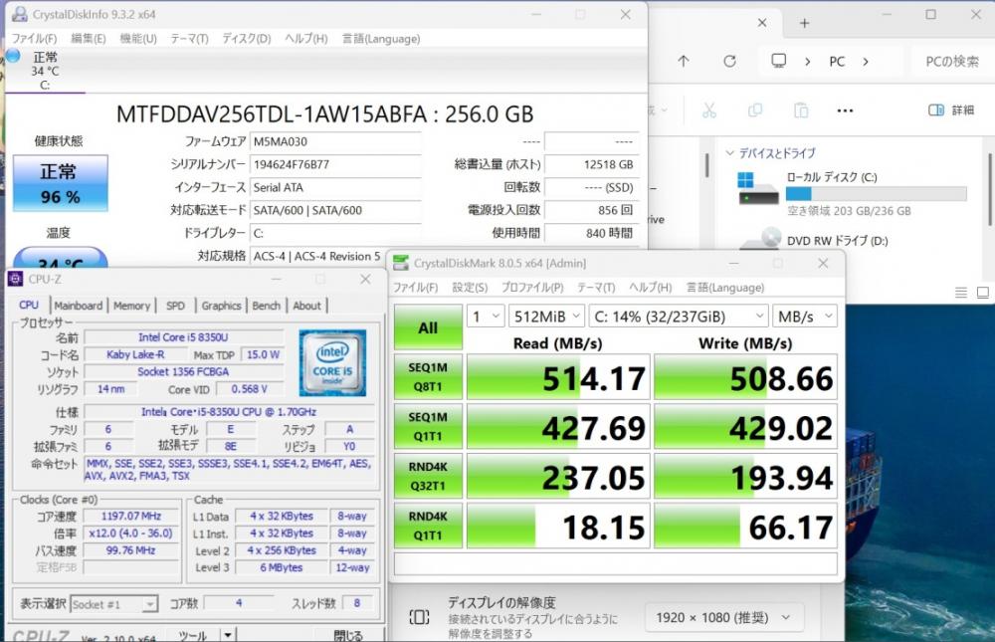The width and height of the screenshot is (995, 642).
Task: Click the SEQ1M Q8T1 write value 508.66
Action: tap(745, 378)
